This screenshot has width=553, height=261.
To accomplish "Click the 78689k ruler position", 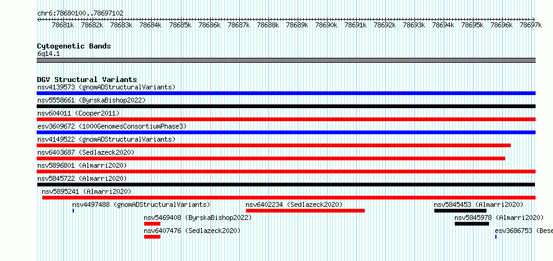I will click(x=297, y=25).
